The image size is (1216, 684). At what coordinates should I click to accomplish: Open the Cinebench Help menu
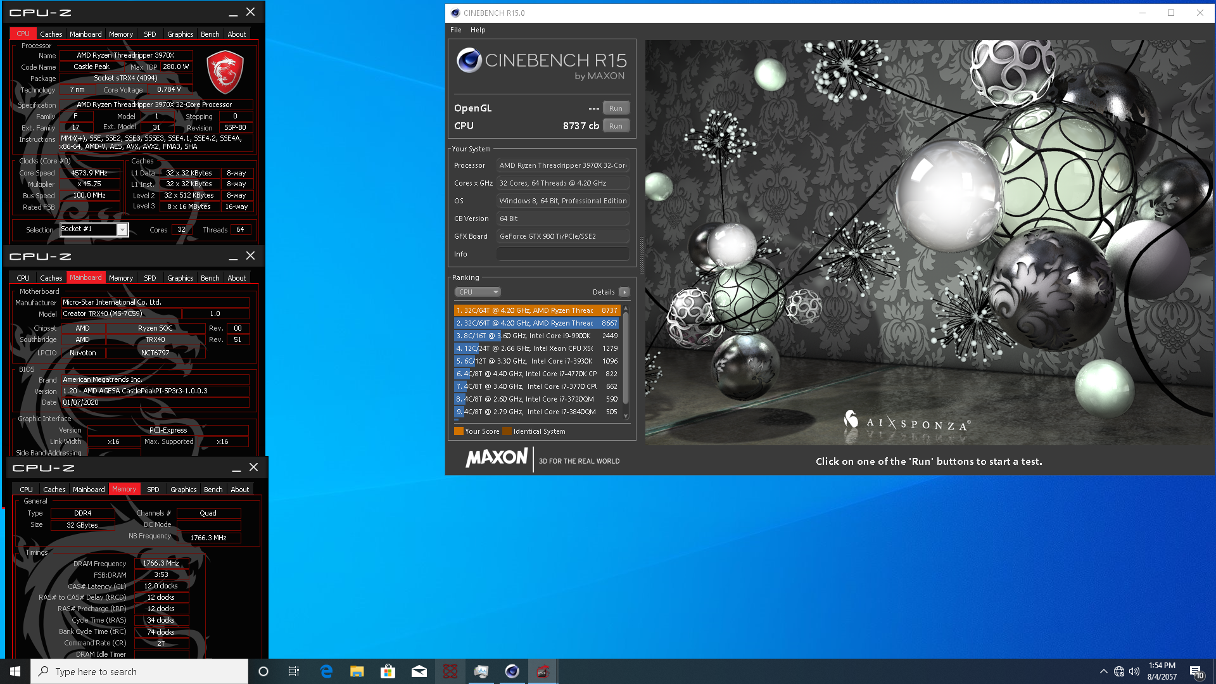pyautogui.click(x=478, y=30)
